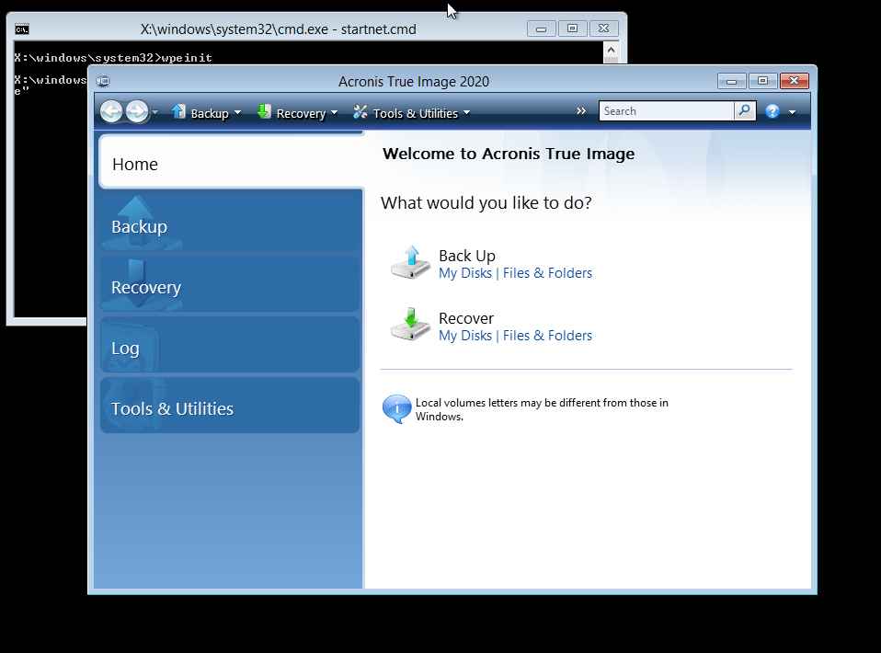
Task: Click the Acronis title bar app icon
Action: [x=103, y=82]
